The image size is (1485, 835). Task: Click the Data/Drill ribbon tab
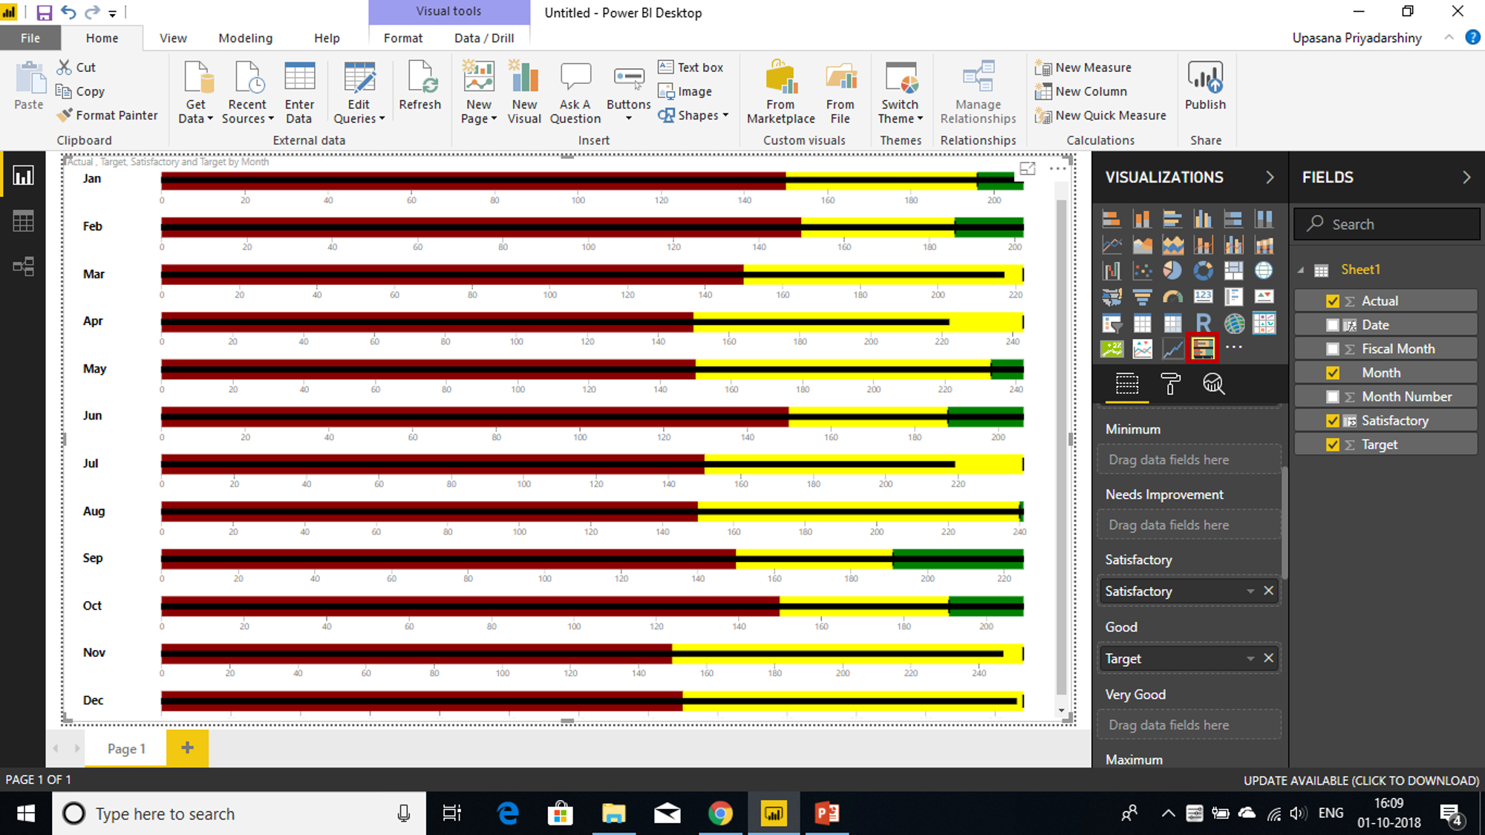coord(483,36)
